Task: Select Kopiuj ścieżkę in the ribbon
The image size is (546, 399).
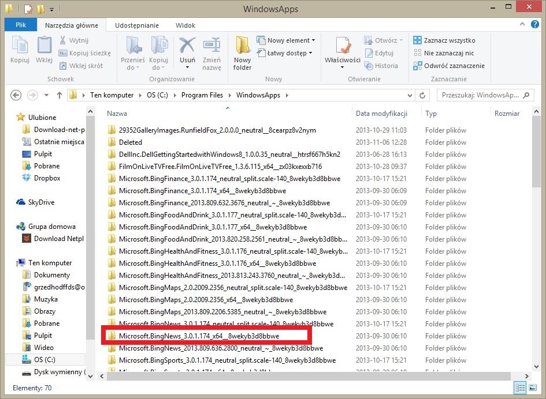Action: click(x=84, y=53)
